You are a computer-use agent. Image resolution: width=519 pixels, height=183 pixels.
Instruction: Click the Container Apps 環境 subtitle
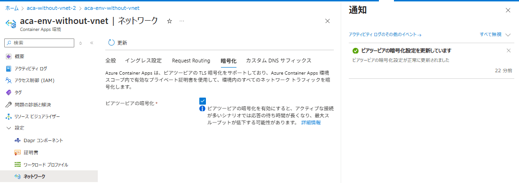pyautogui.click(x=40, y=30)
